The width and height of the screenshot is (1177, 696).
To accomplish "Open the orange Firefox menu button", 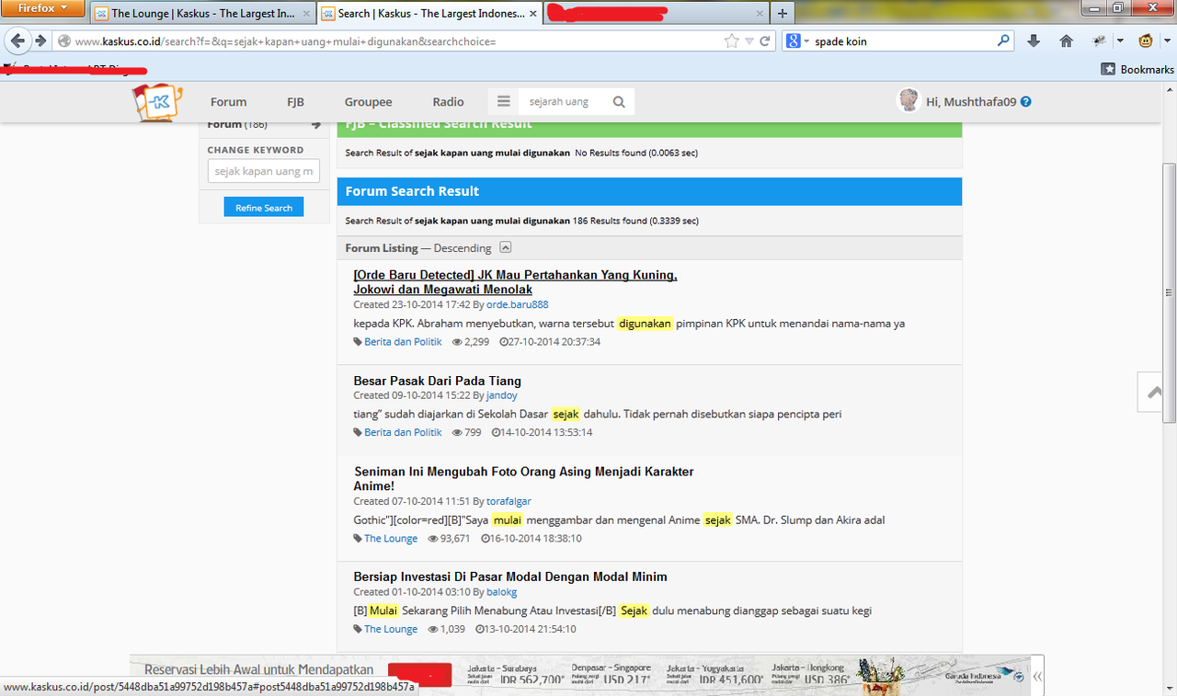I will [x=43, y=9].
